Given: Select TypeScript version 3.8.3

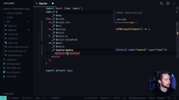Looking at the screenshot, I should click(151, 98).
